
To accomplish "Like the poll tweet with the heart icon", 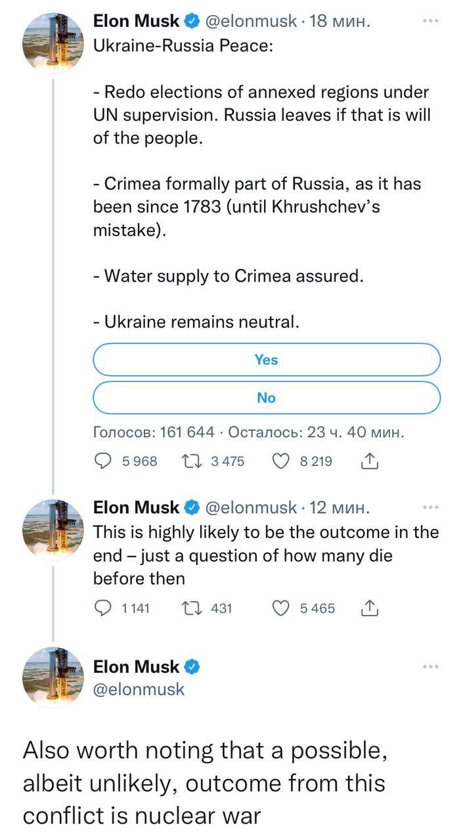I will tap(280, 461).
